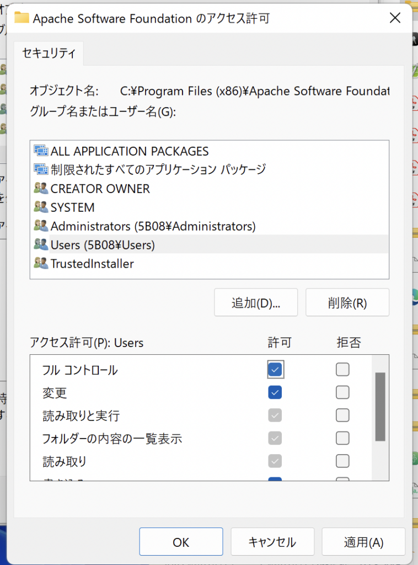Viewport: 418px width, 565px height.
Task: Click the permissions list scrollbar thumb
Action: pos(380,407)
